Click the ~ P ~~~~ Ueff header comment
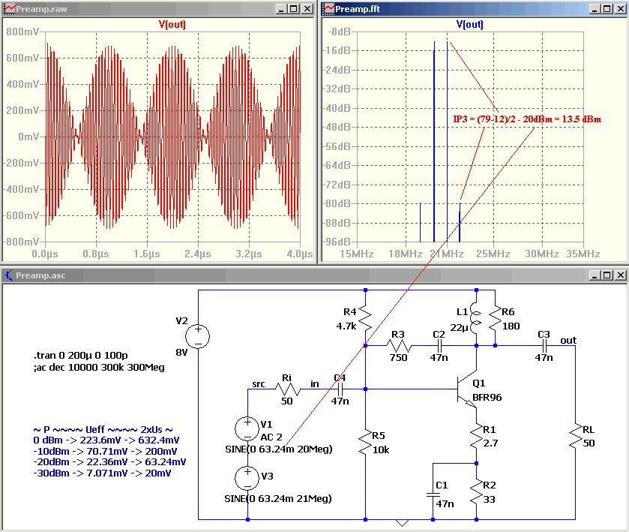The width and height of the screenshot is (629, 532). [x=103, y=429]
